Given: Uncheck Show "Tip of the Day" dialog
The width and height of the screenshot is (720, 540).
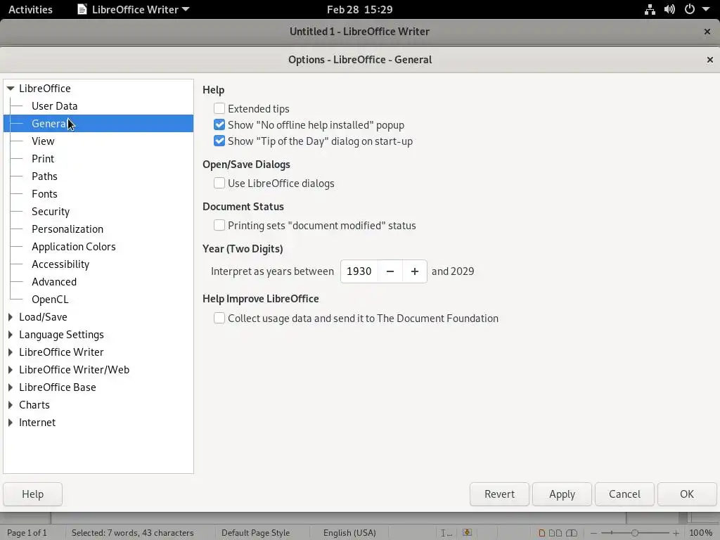Looking at the screenshot, I should pos(219,141).
